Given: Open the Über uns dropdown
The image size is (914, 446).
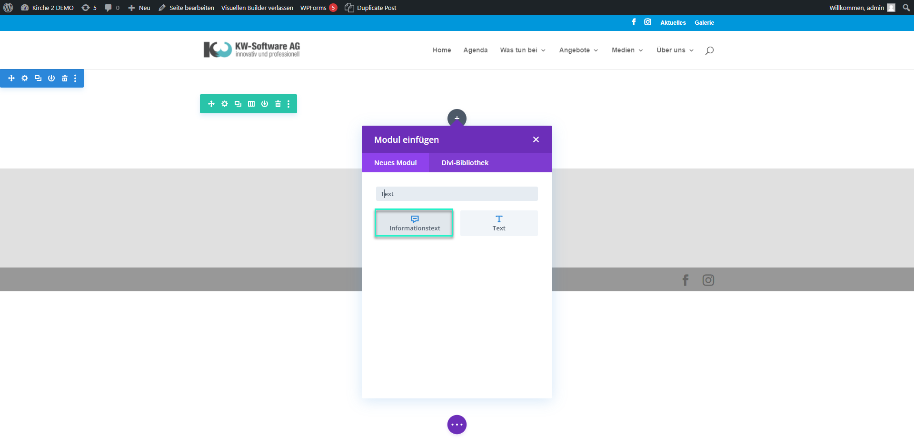Looking at the screenshot, I should click(675, 50).
